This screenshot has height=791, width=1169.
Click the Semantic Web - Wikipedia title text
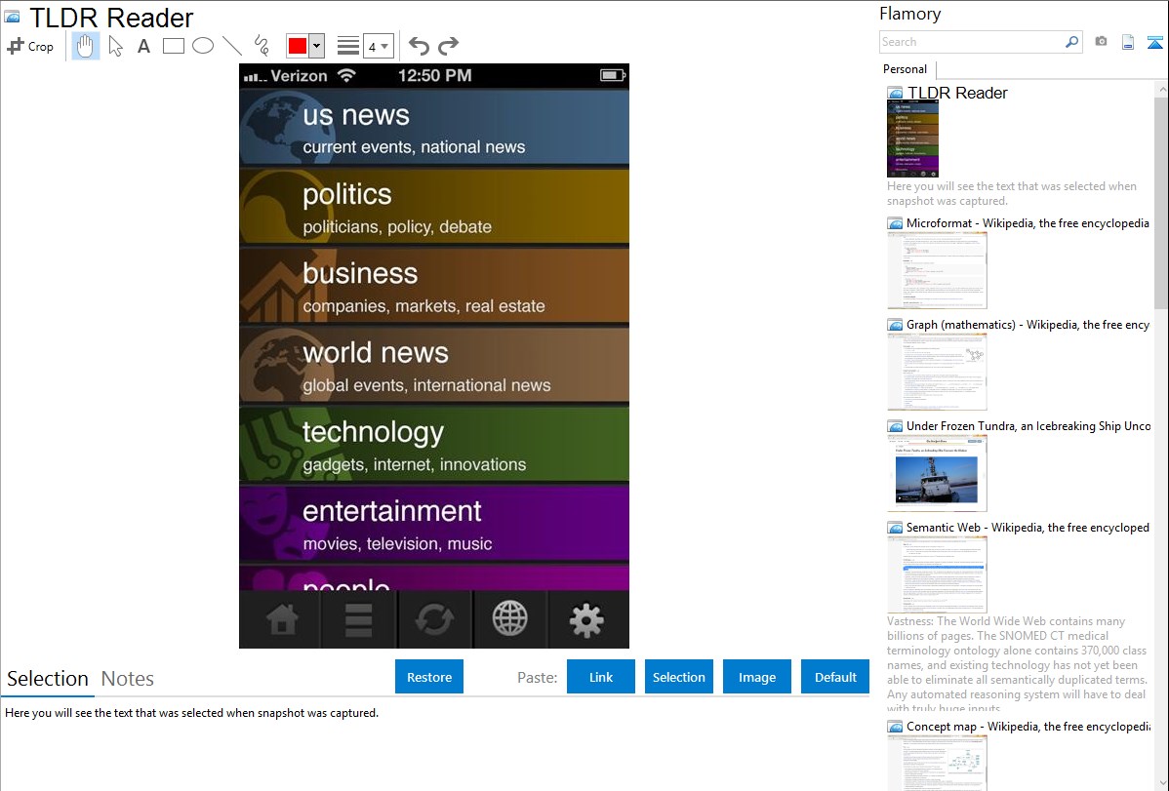pyautogui.click(x=1028, y=527)
